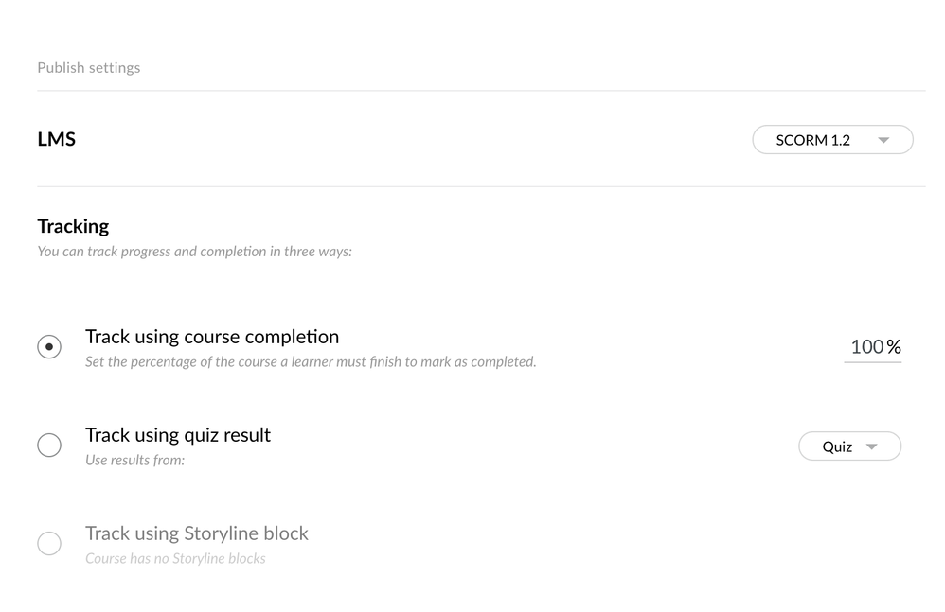The height and width of the screenshot is (612, 945).
Task: Click the percent sign next to 100
Action: click(x=894, y=347)
